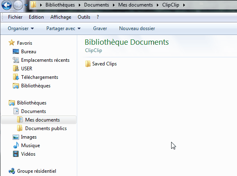Click the Vidéos film strip icon
This screenshot has width=237, height=176.
click(x=16, y=154)
